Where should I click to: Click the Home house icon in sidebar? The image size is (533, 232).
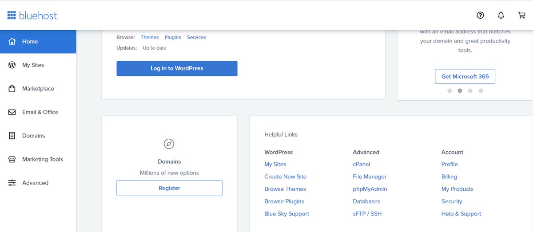12,41
